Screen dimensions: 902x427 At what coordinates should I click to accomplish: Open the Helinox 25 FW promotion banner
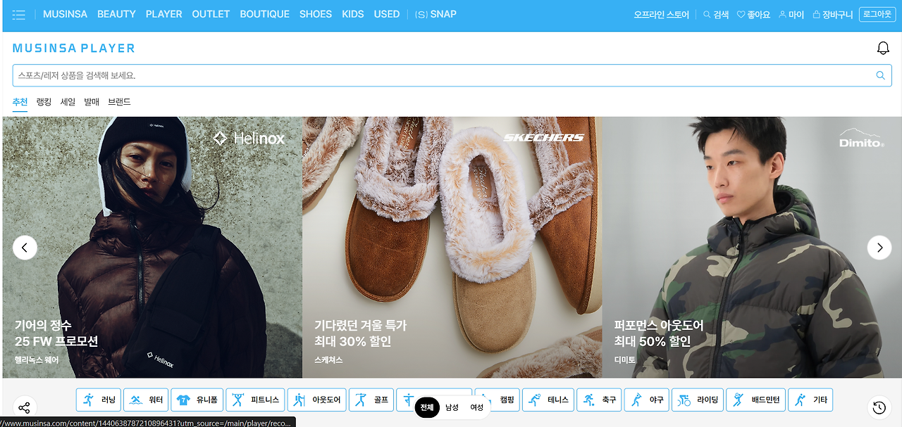(x=152, y=248)
